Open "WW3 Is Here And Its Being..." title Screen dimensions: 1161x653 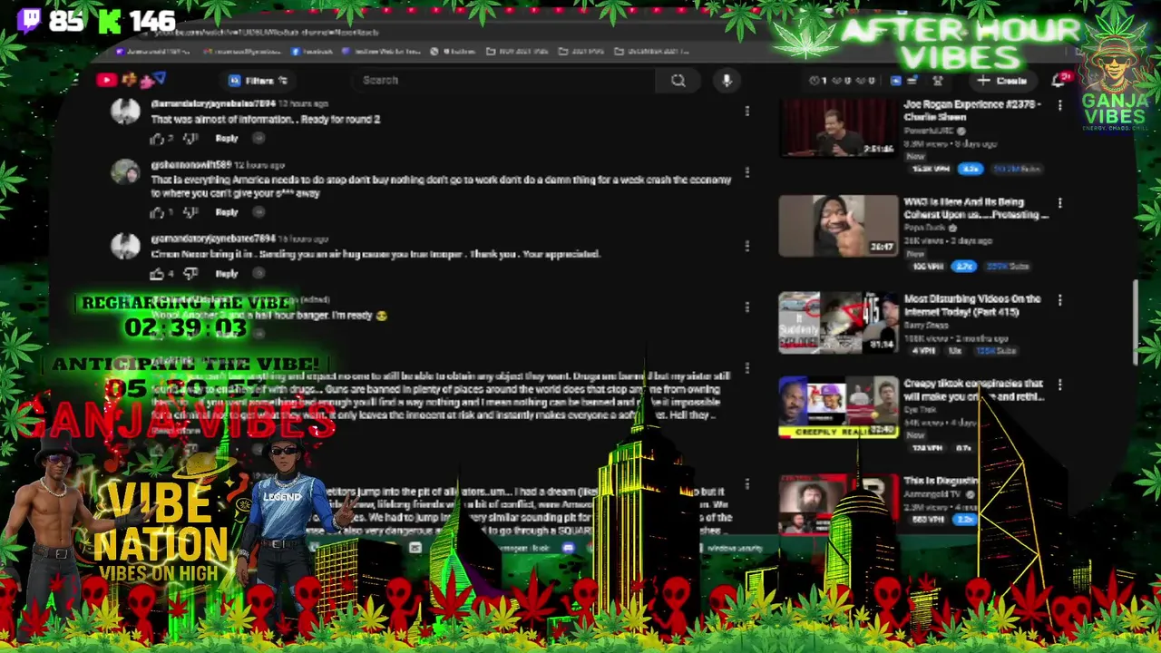976,208
